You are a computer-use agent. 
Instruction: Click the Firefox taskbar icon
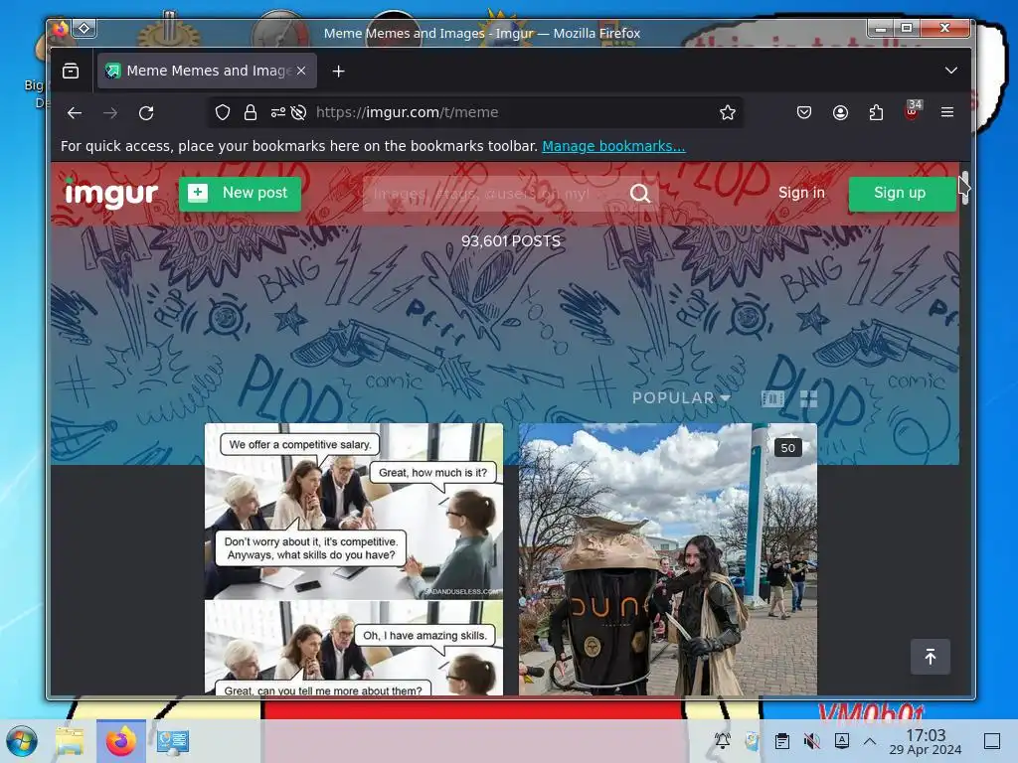pos(120,741)
